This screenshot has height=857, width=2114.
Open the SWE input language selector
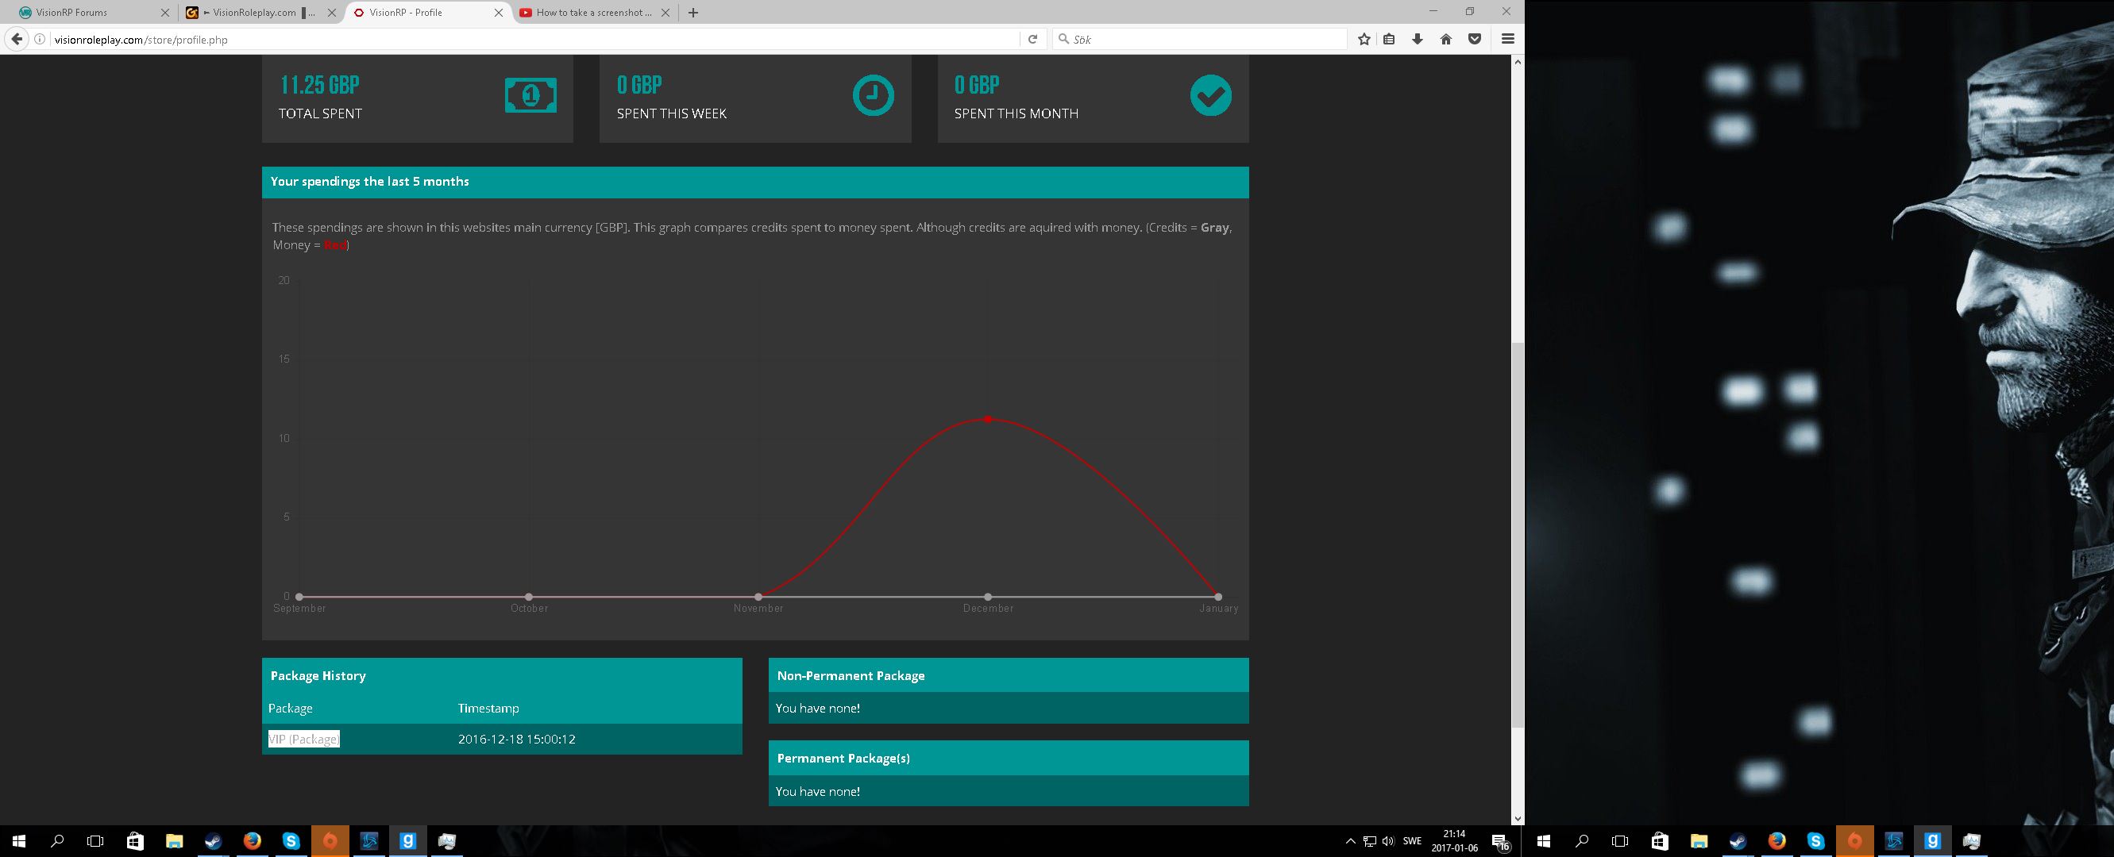click(1412, 840)
